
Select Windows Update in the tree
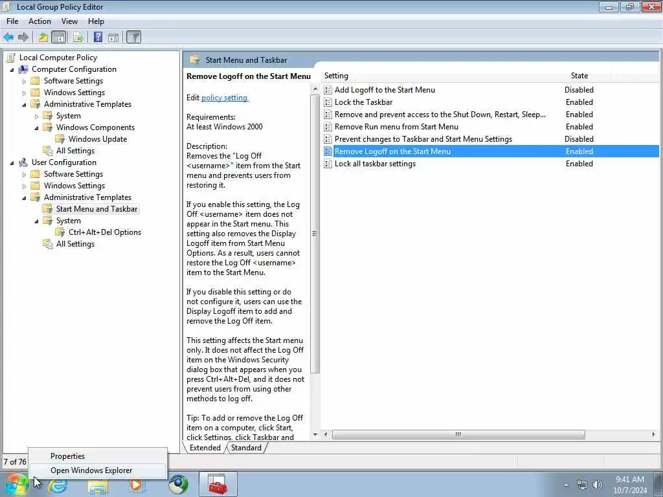coord(98,139)
